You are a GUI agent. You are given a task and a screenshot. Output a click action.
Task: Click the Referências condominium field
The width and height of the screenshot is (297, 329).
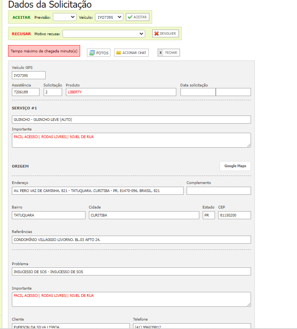click(x=131, y=240)
